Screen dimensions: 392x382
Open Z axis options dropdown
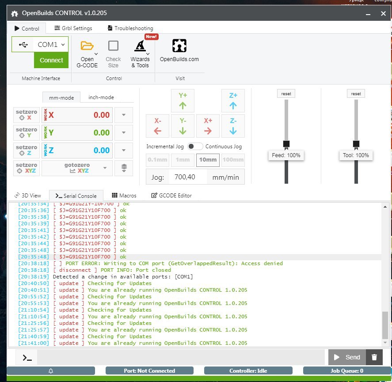(x=124, y=150)
